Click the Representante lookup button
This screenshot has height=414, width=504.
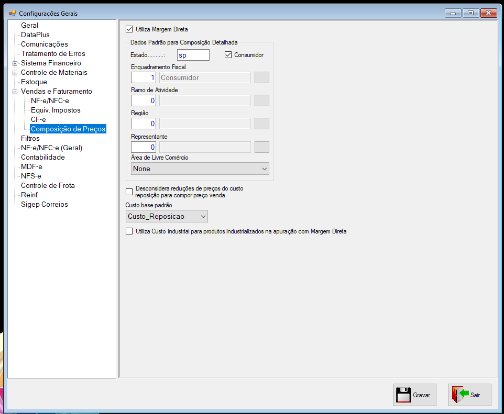coord(261,147)
